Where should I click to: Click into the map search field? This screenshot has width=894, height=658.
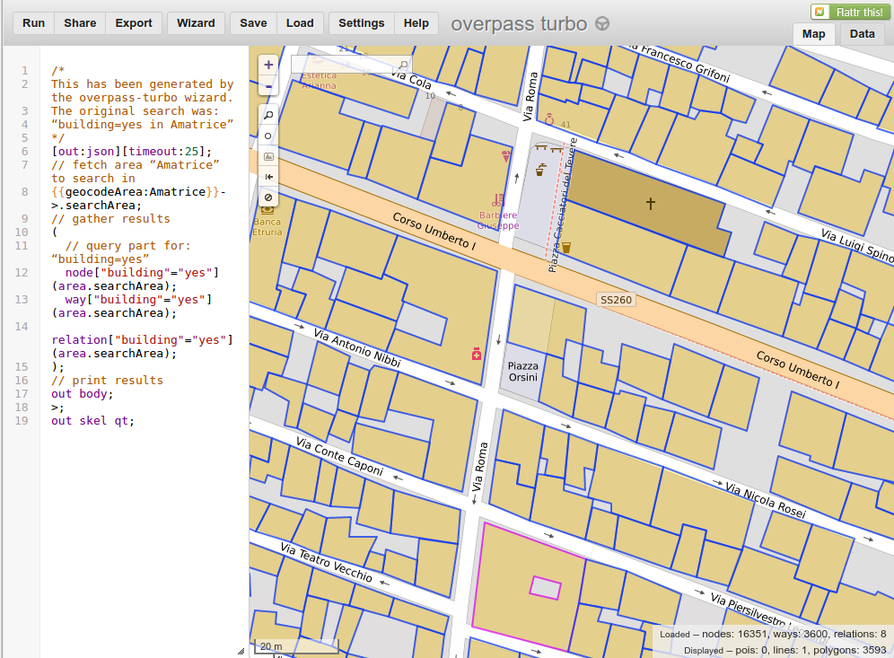tap(343, 66)
